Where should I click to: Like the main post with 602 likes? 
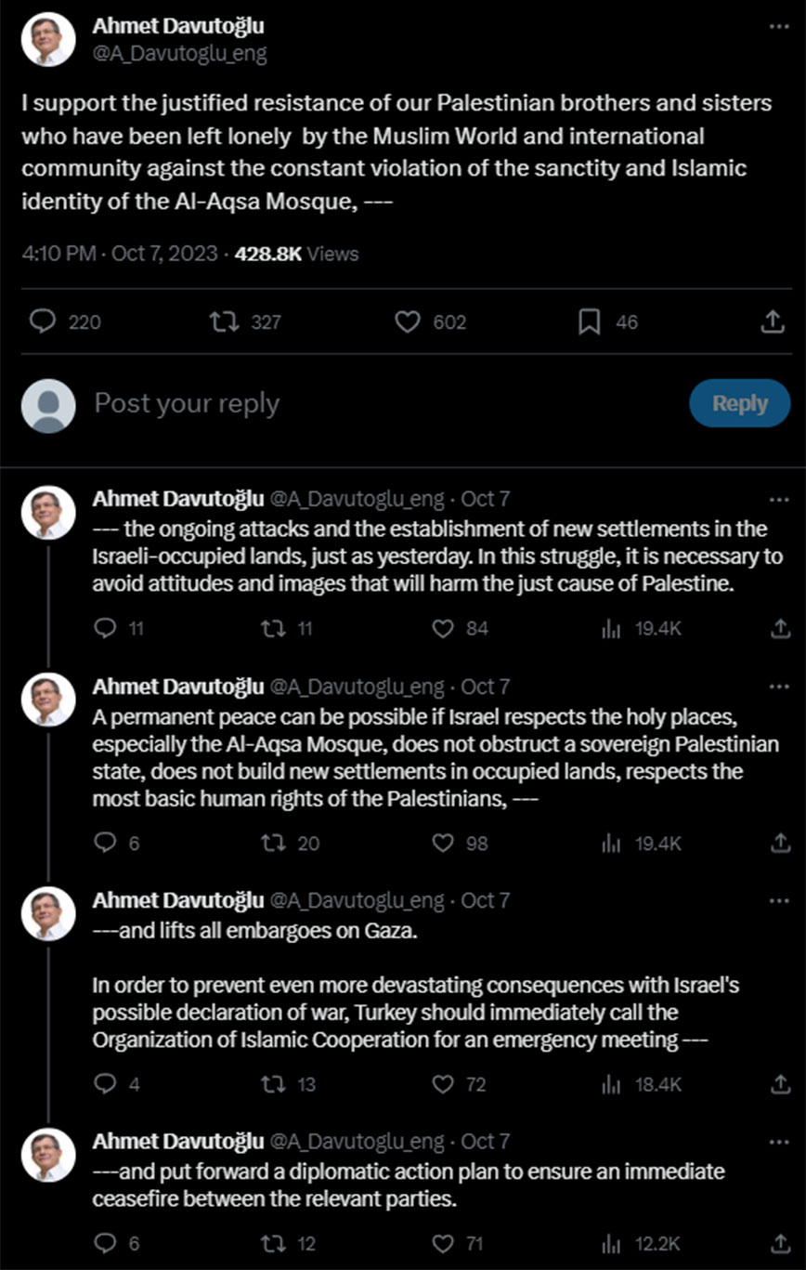[x=408, y=321]
